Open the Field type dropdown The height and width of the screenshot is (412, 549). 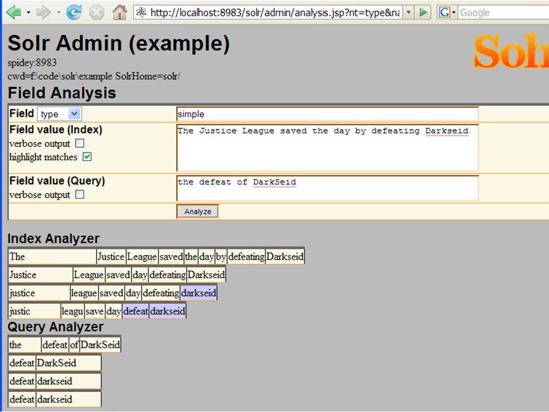click(59, 114)
